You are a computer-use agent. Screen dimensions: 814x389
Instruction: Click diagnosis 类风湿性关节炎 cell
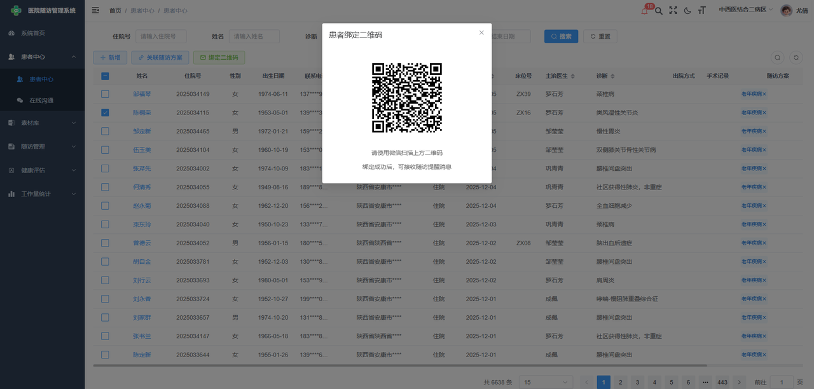click(x=617, y=113)
